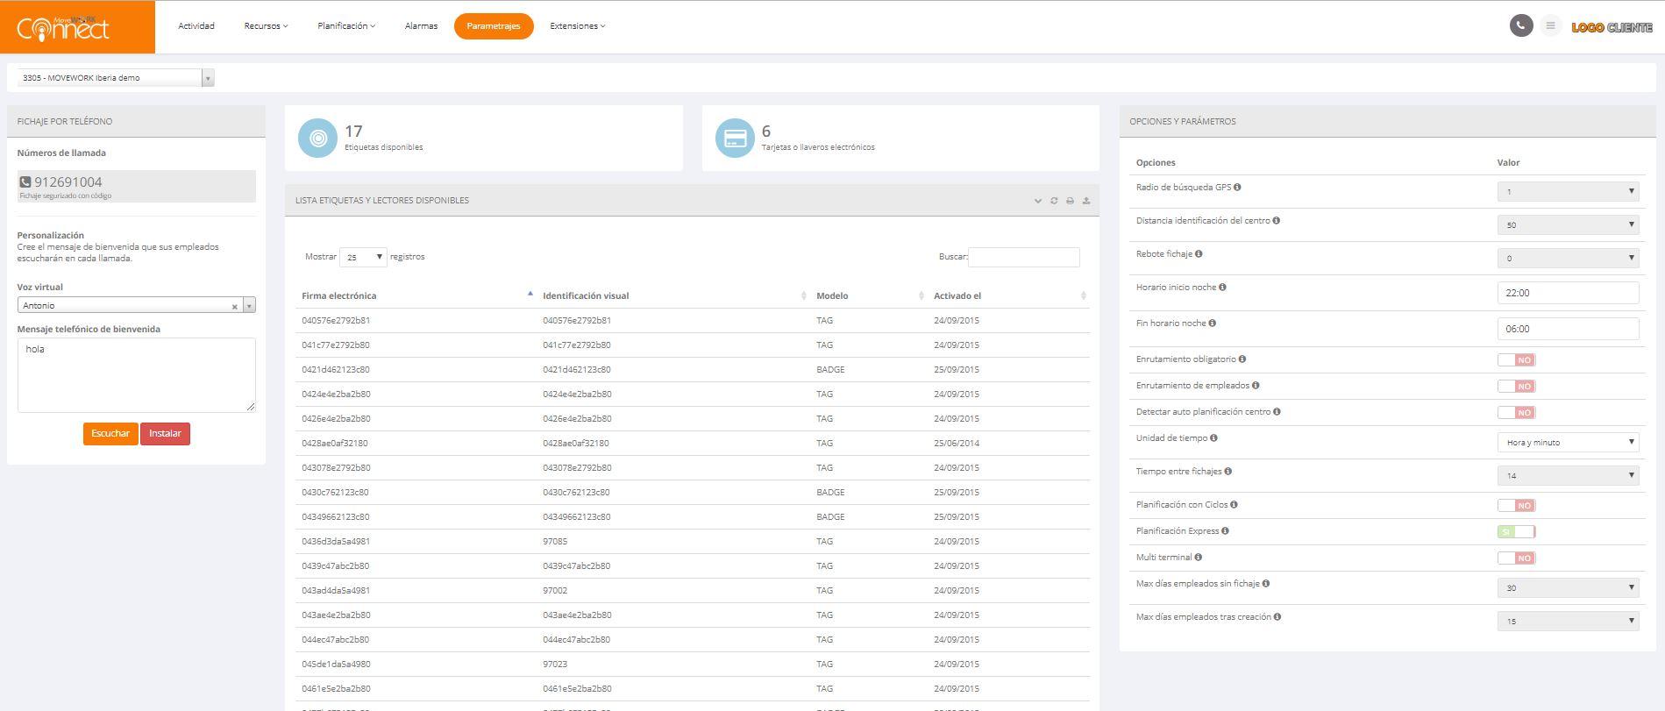The height and width of the screenshot is (711, 1665).
Task: Click the Movework Connect logo
Action: [x=64, y=27]
